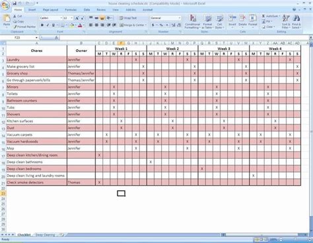Open the Review ribbon tab
Image resolution: width=313 pixels, height=243 pixels.
click(101, 10)
